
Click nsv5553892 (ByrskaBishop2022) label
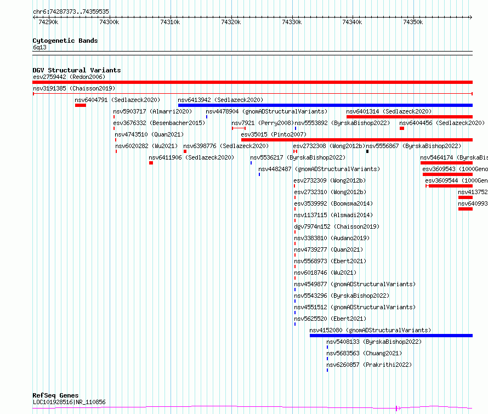point(342,123)
